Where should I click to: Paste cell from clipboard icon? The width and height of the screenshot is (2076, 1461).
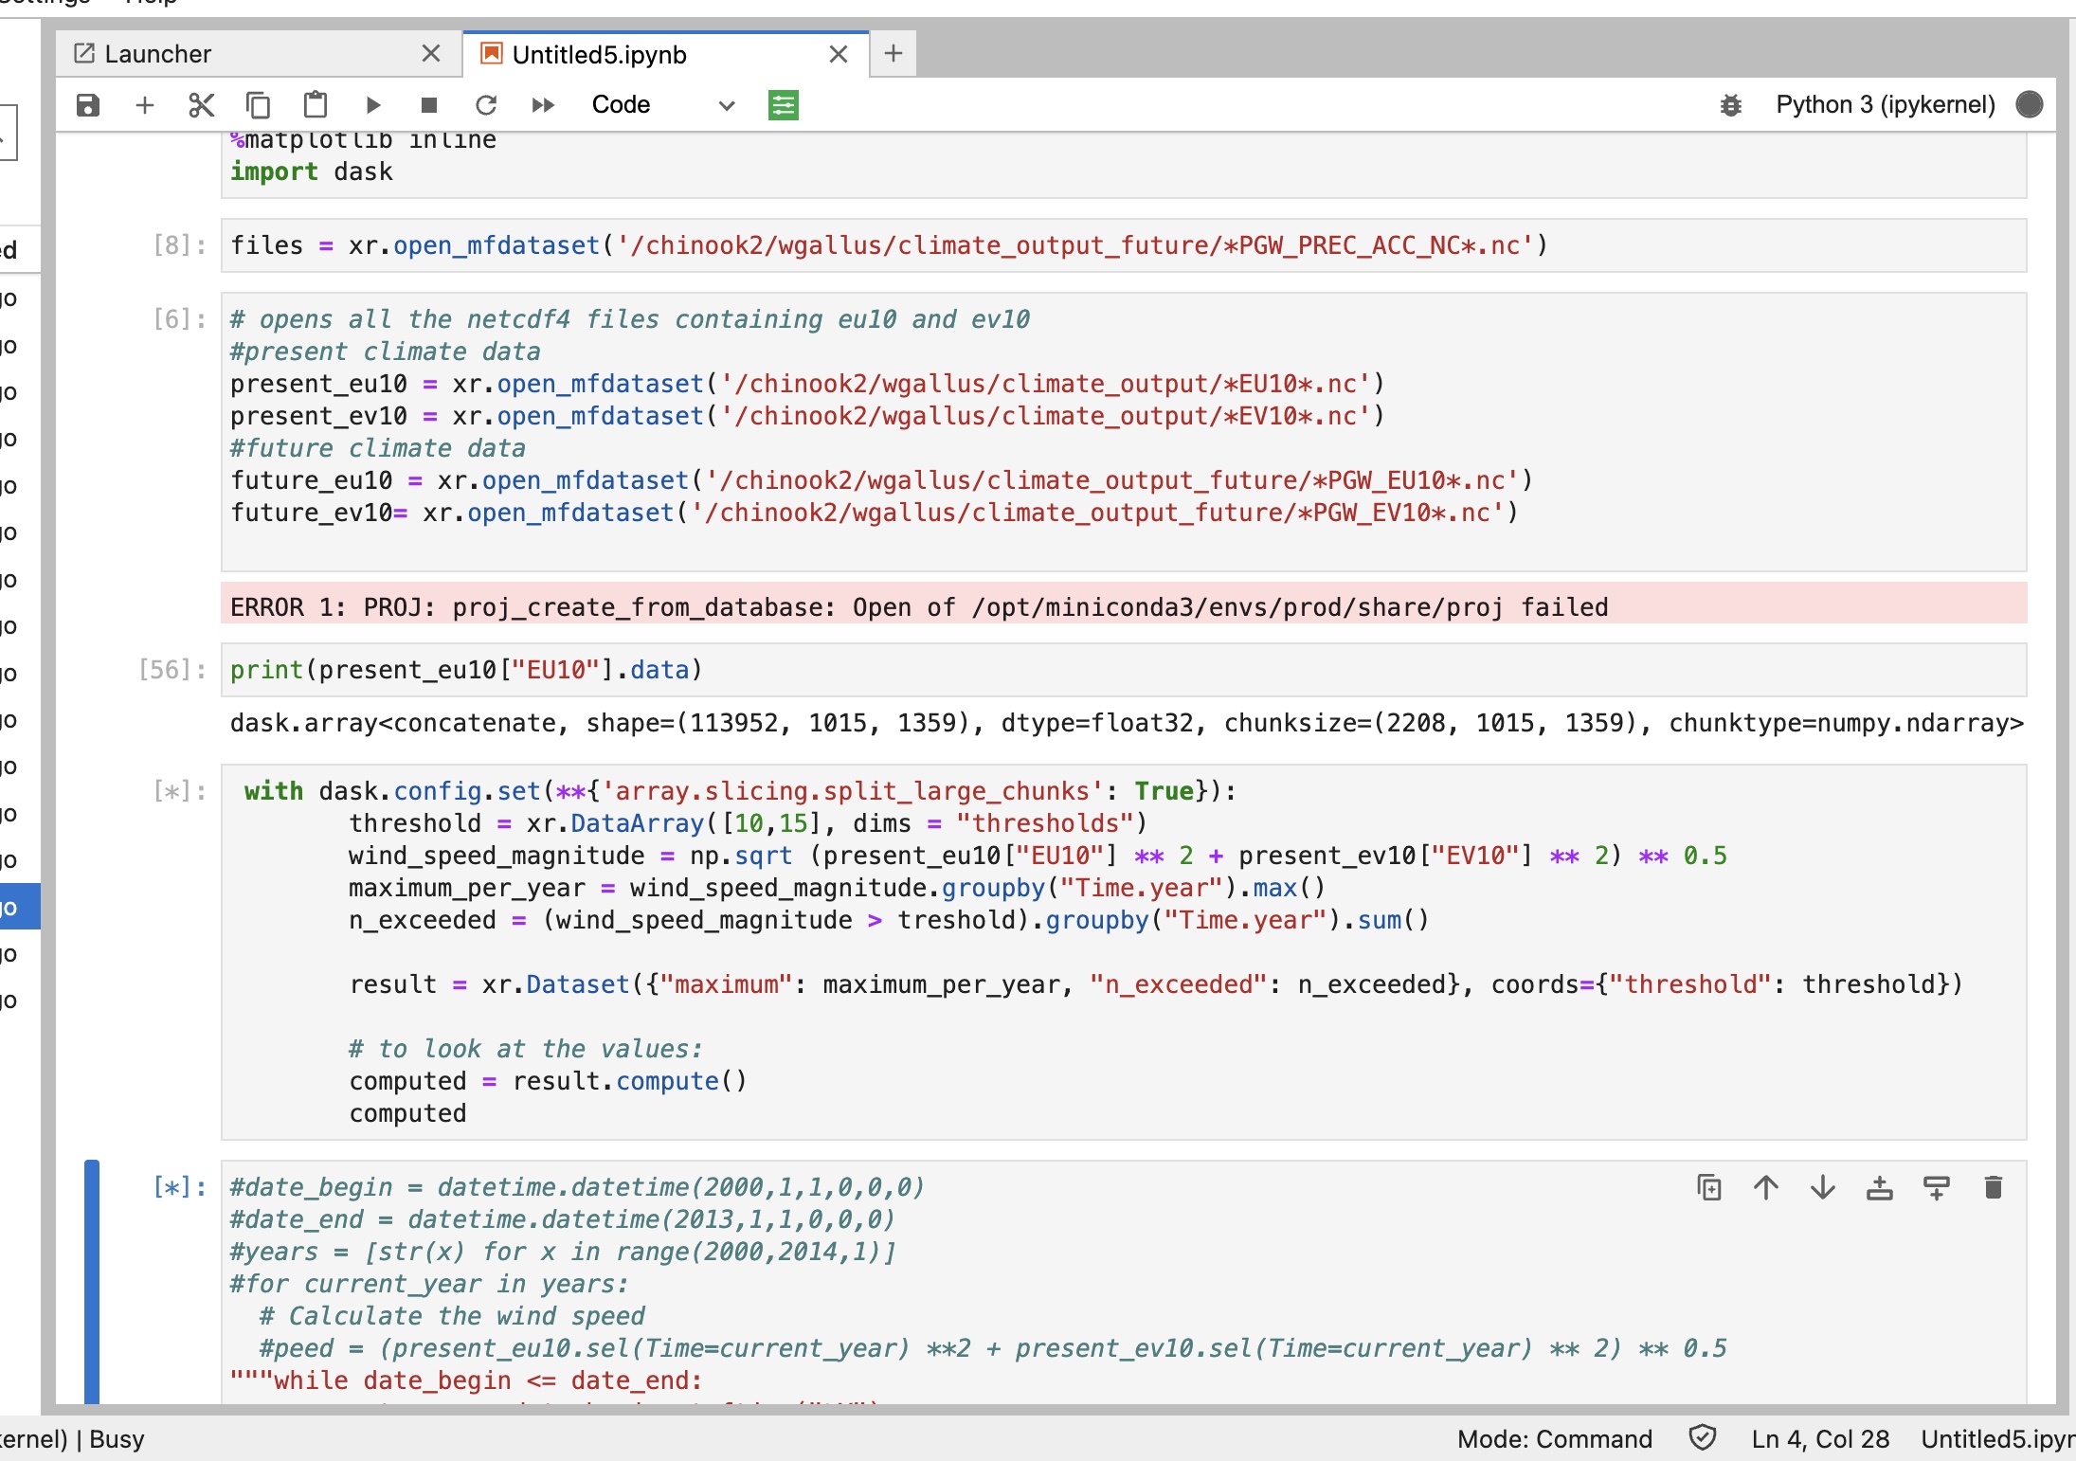(315, 105)
